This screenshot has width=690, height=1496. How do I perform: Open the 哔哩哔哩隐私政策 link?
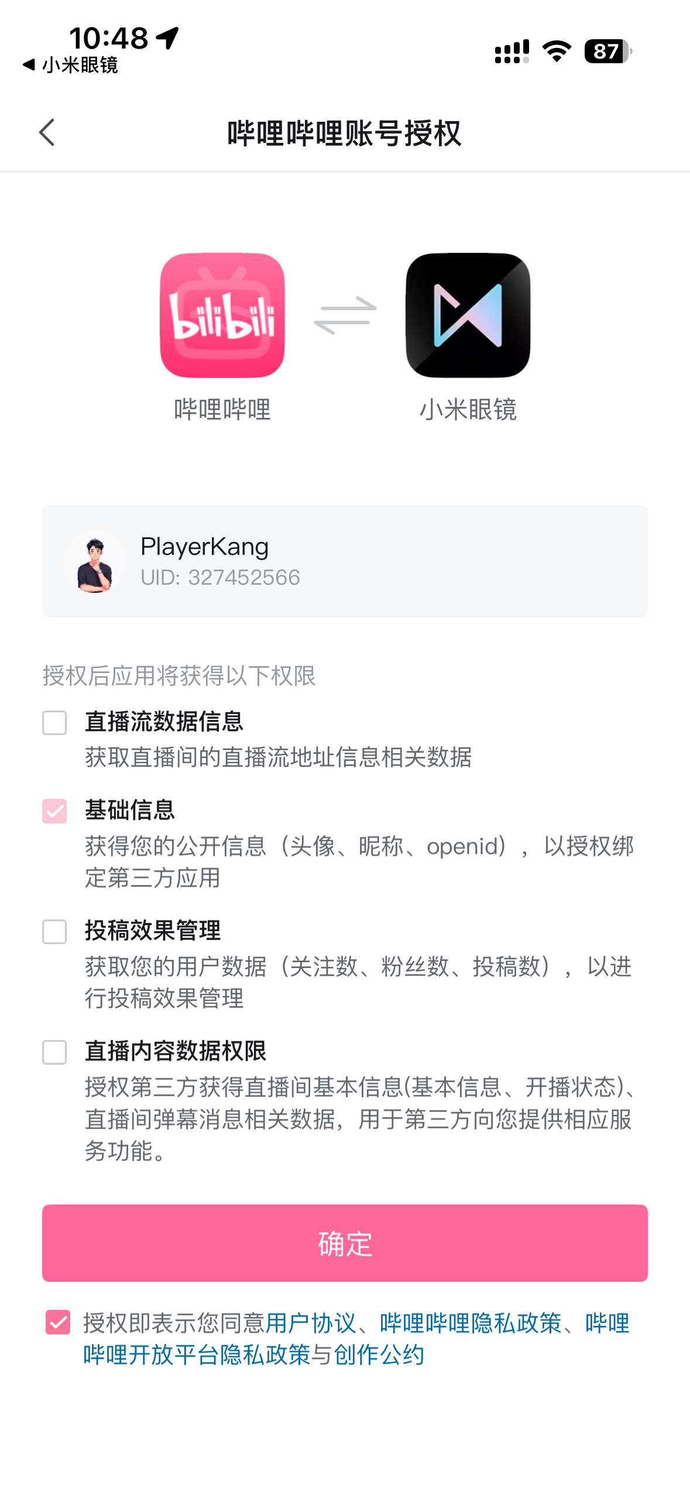pyautogui.click(x=471, y=1323)
